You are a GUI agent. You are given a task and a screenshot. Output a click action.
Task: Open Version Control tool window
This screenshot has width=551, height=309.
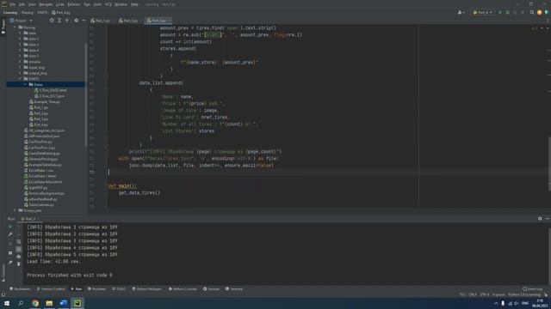(51, 289)
